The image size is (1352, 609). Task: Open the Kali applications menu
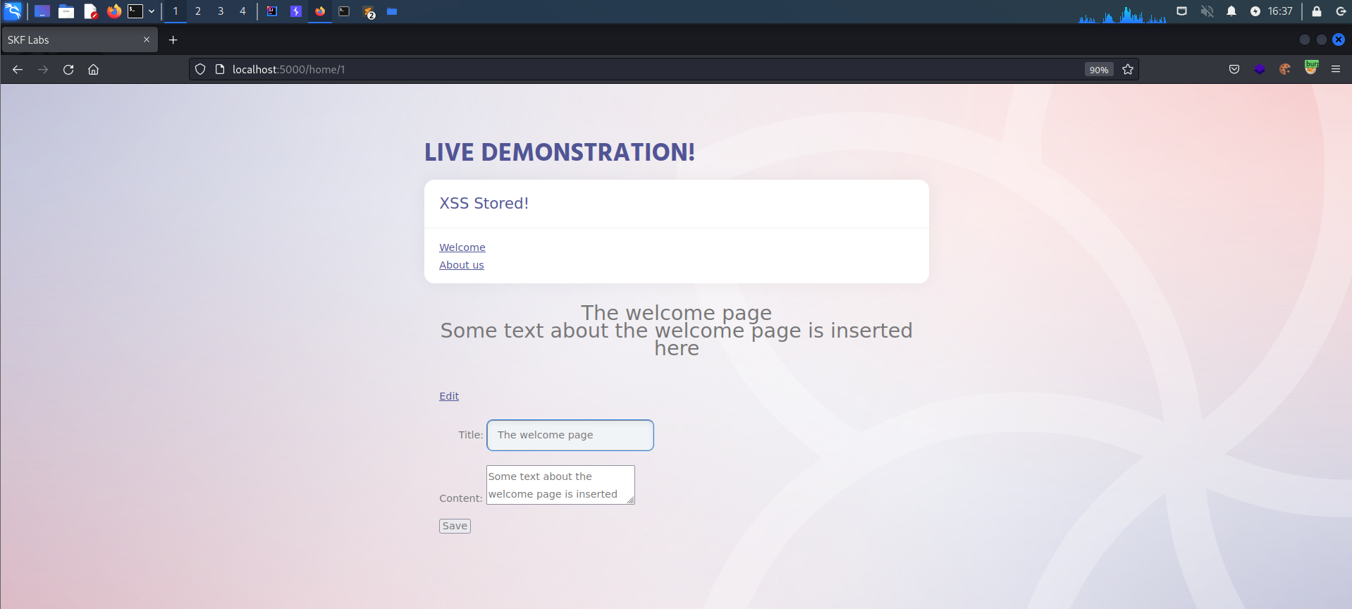coord(13,11)
